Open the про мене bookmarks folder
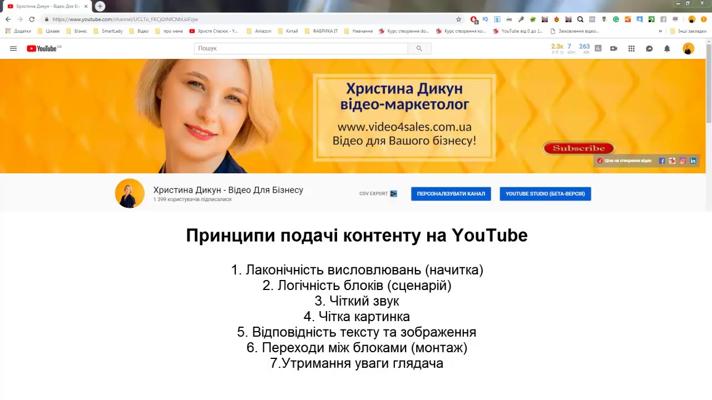The height and width of the screenshot is (400, 712). 169,31
